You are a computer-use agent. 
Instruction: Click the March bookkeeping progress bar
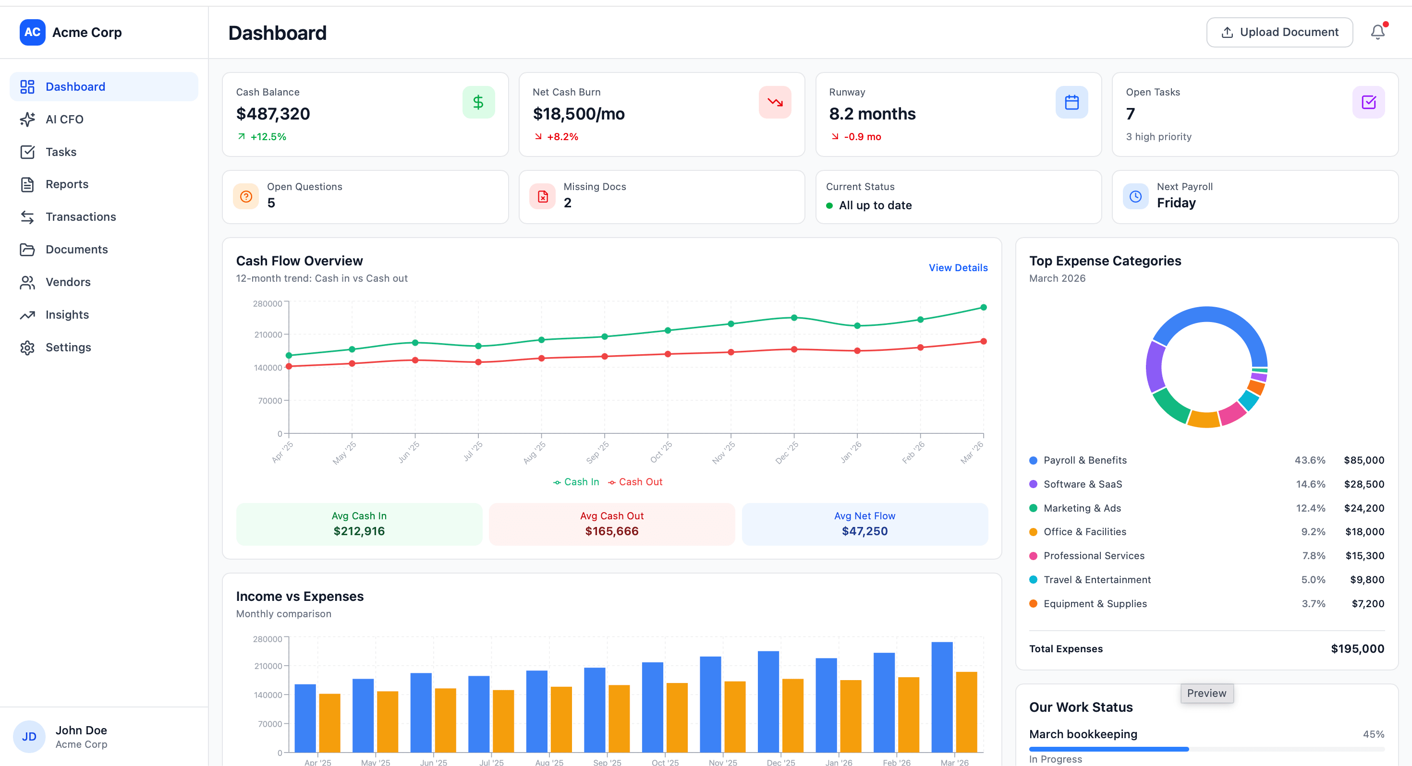pyautogui.click(x=1206, y=749)
